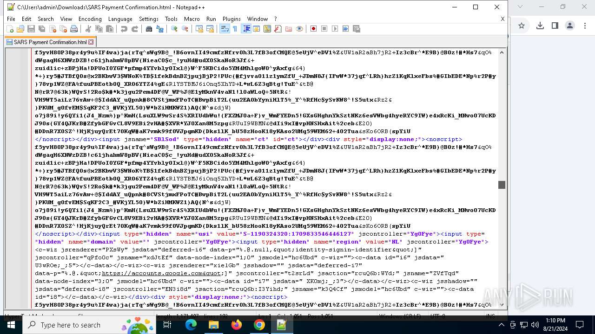The height and width of the screenshot is (334, 595).
Task: Create a new file with the New icon
Action: [x=10, y=29]
